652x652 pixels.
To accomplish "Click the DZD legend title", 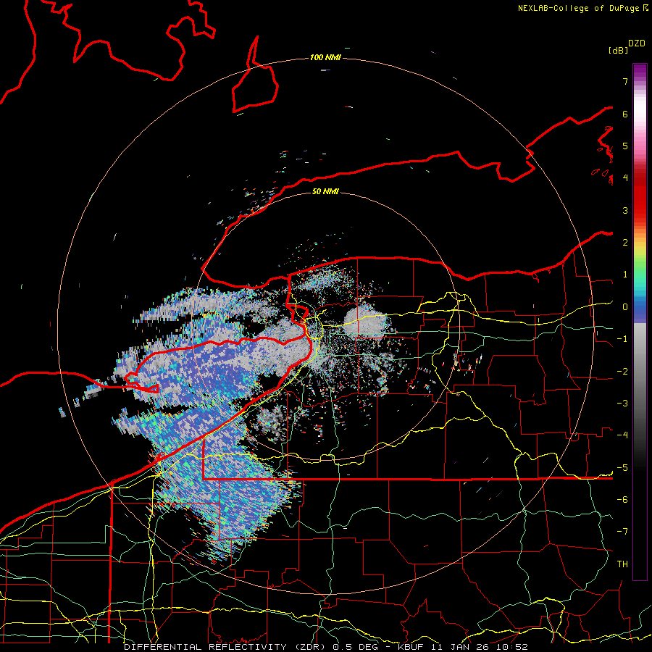I will click(x=637, y=43).
